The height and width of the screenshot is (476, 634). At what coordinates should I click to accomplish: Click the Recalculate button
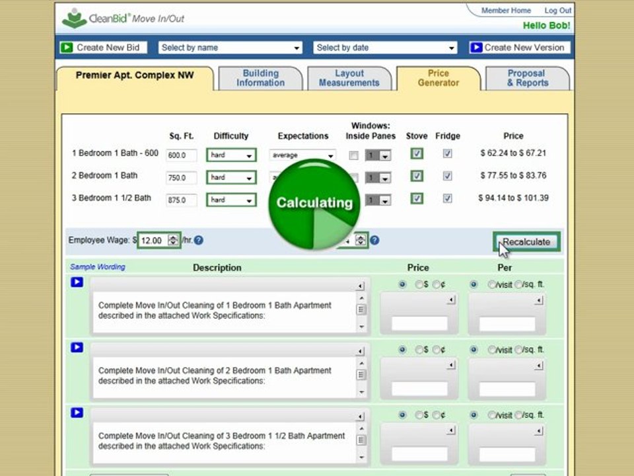[526, 242]
